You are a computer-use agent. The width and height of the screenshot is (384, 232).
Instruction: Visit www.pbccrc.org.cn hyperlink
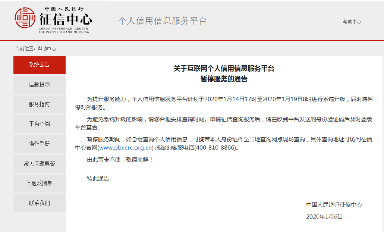[125, 148]
